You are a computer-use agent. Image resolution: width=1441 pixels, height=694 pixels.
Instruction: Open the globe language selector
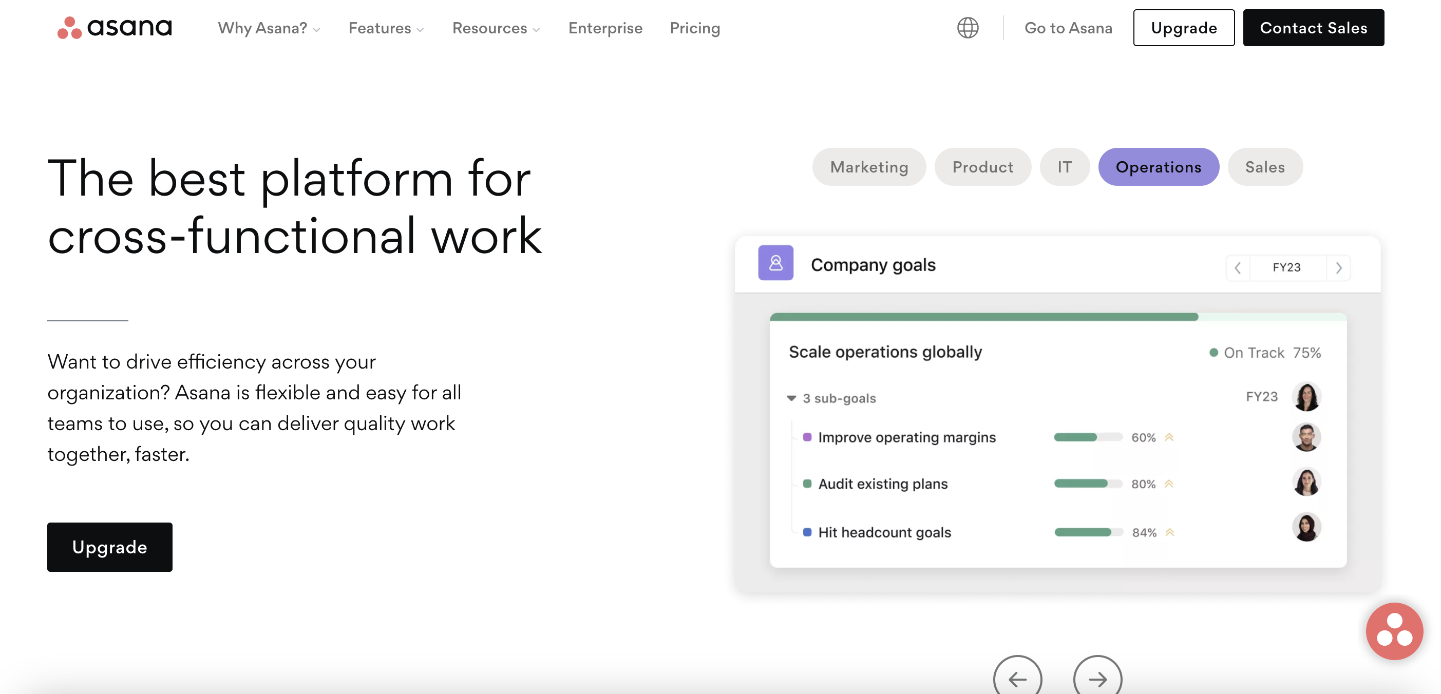(x=967, y=27)
